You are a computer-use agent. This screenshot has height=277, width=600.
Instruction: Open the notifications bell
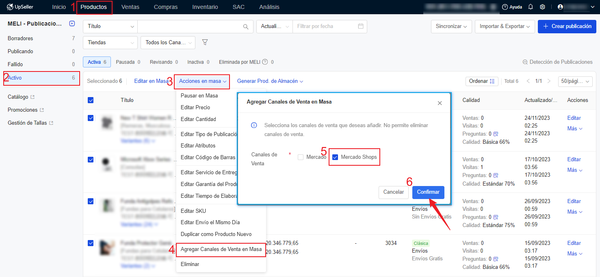pyautogui.click(x=531, y=7)
